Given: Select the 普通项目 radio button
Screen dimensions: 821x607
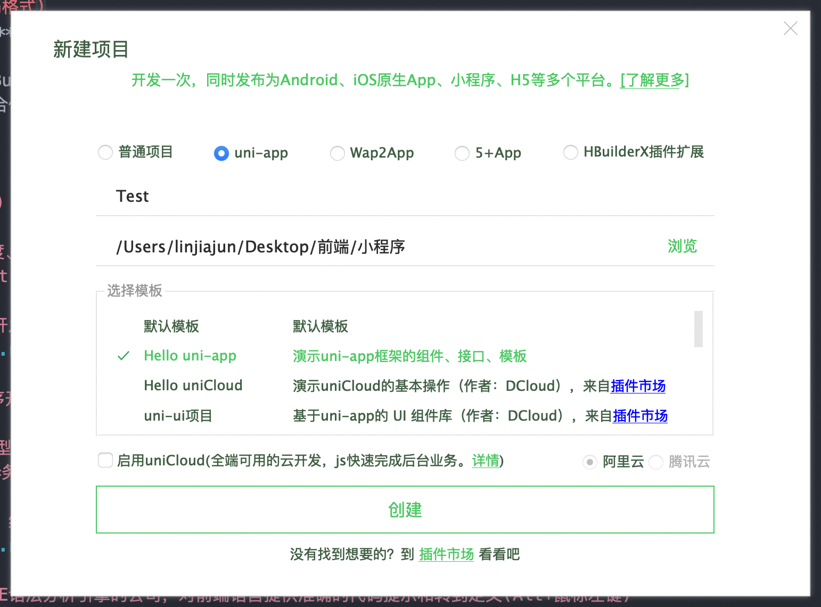Looking at the screenshot, I should pyautogui.click(x=105, y=152).
